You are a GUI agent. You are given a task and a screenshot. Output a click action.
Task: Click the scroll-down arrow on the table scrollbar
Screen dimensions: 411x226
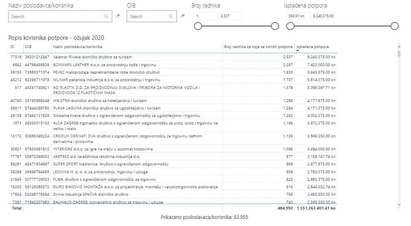[x=399, y=205]
